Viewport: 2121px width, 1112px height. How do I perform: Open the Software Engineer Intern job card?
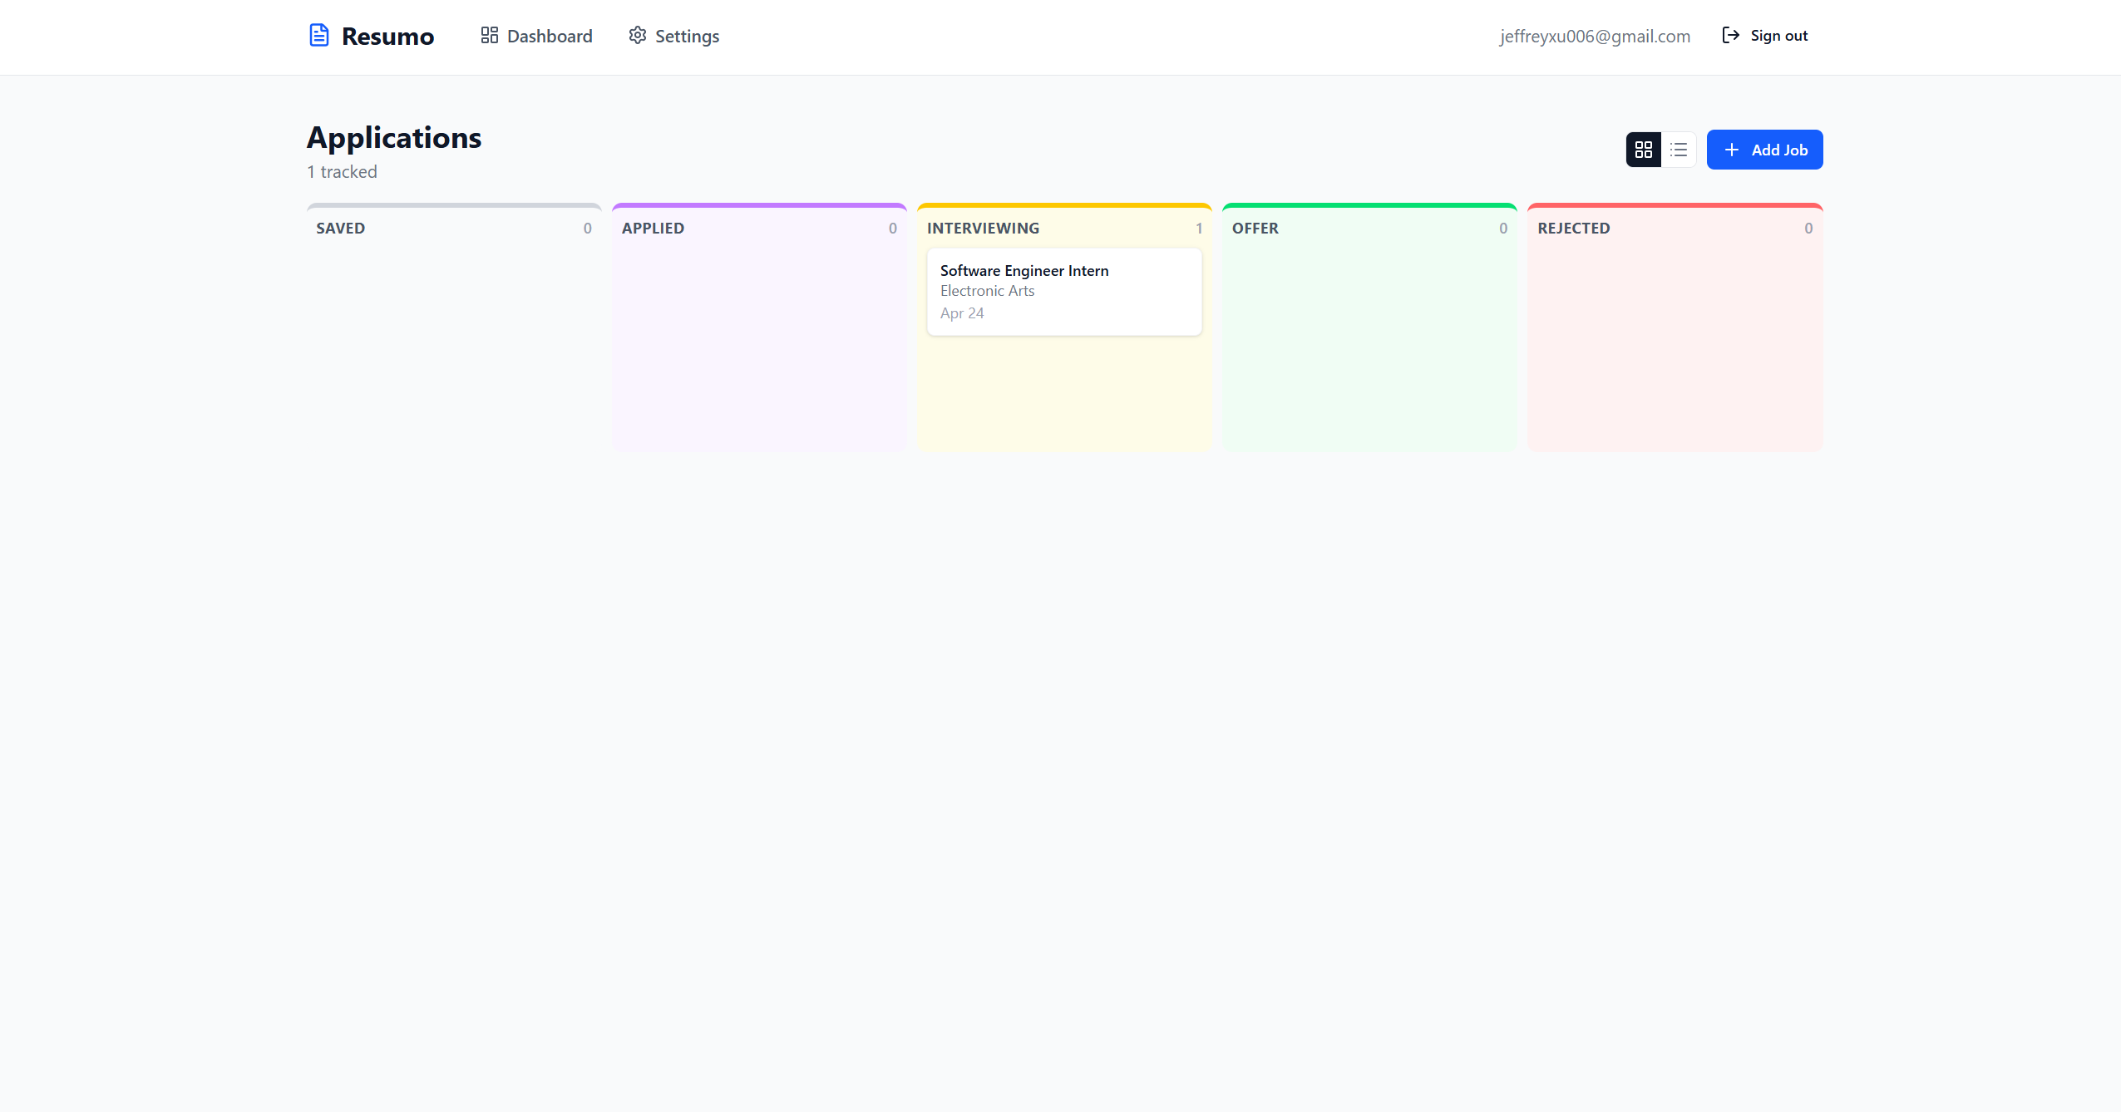1063,292
